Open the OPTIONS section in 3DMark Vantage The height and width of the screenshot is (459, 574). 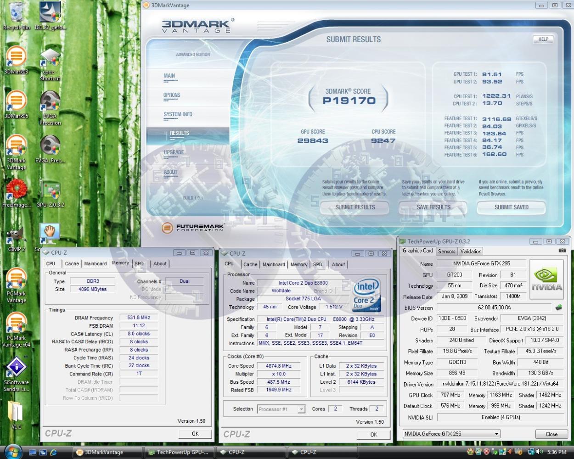(x=172, y=95)
